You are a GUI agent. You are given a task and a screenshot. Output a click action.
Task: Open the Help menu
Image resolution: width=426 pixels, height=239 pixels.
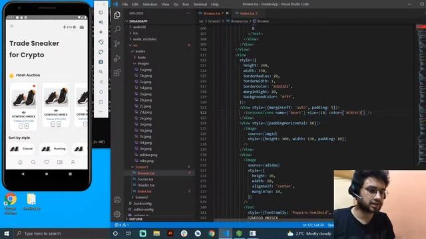pyautogui.click(x=214, y=5)
